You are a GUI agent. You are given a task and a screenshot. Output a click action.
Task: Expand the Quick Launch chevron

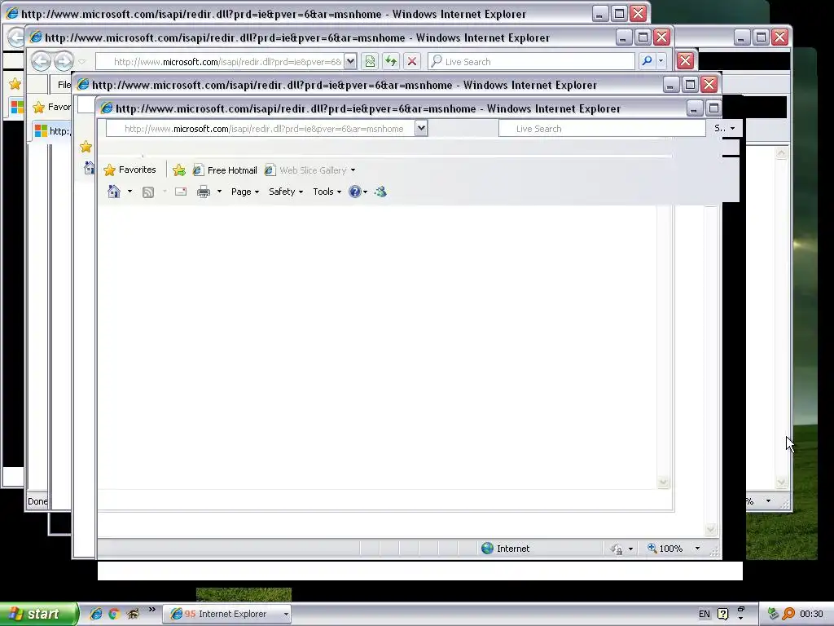pyautogui.click(x=152, y=610)
